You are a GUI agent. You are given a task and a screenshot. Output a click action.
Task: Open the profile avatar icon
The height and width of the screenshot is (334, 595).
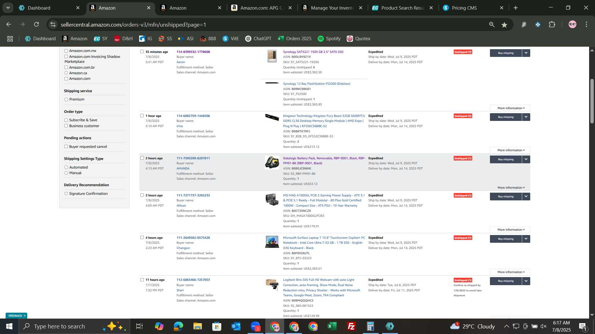pos(572,24)
